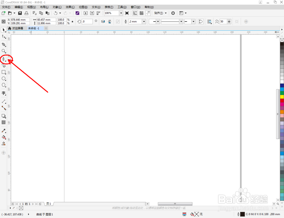Activate the Zoom magnifier tool
The image size is (284, 218).
(x=4, y=51)
